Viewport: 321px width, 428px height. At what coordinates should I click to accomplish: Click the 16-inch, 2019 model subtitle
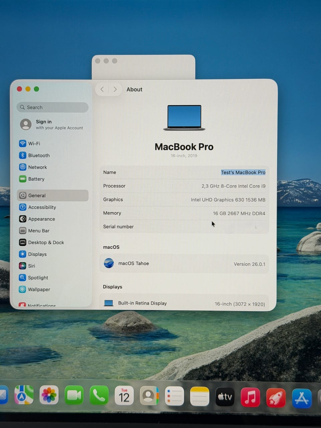click(184, 156)
